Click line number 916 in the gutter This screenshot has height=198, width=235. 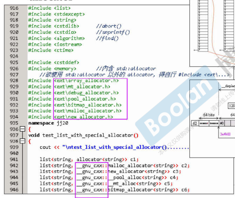pos(14,8)
